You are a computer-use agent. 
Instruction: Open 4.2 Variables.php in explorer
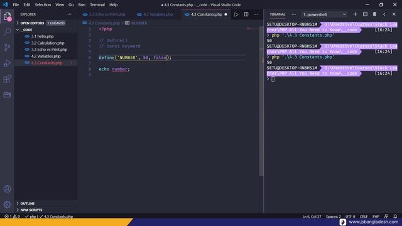click(46, 56)
